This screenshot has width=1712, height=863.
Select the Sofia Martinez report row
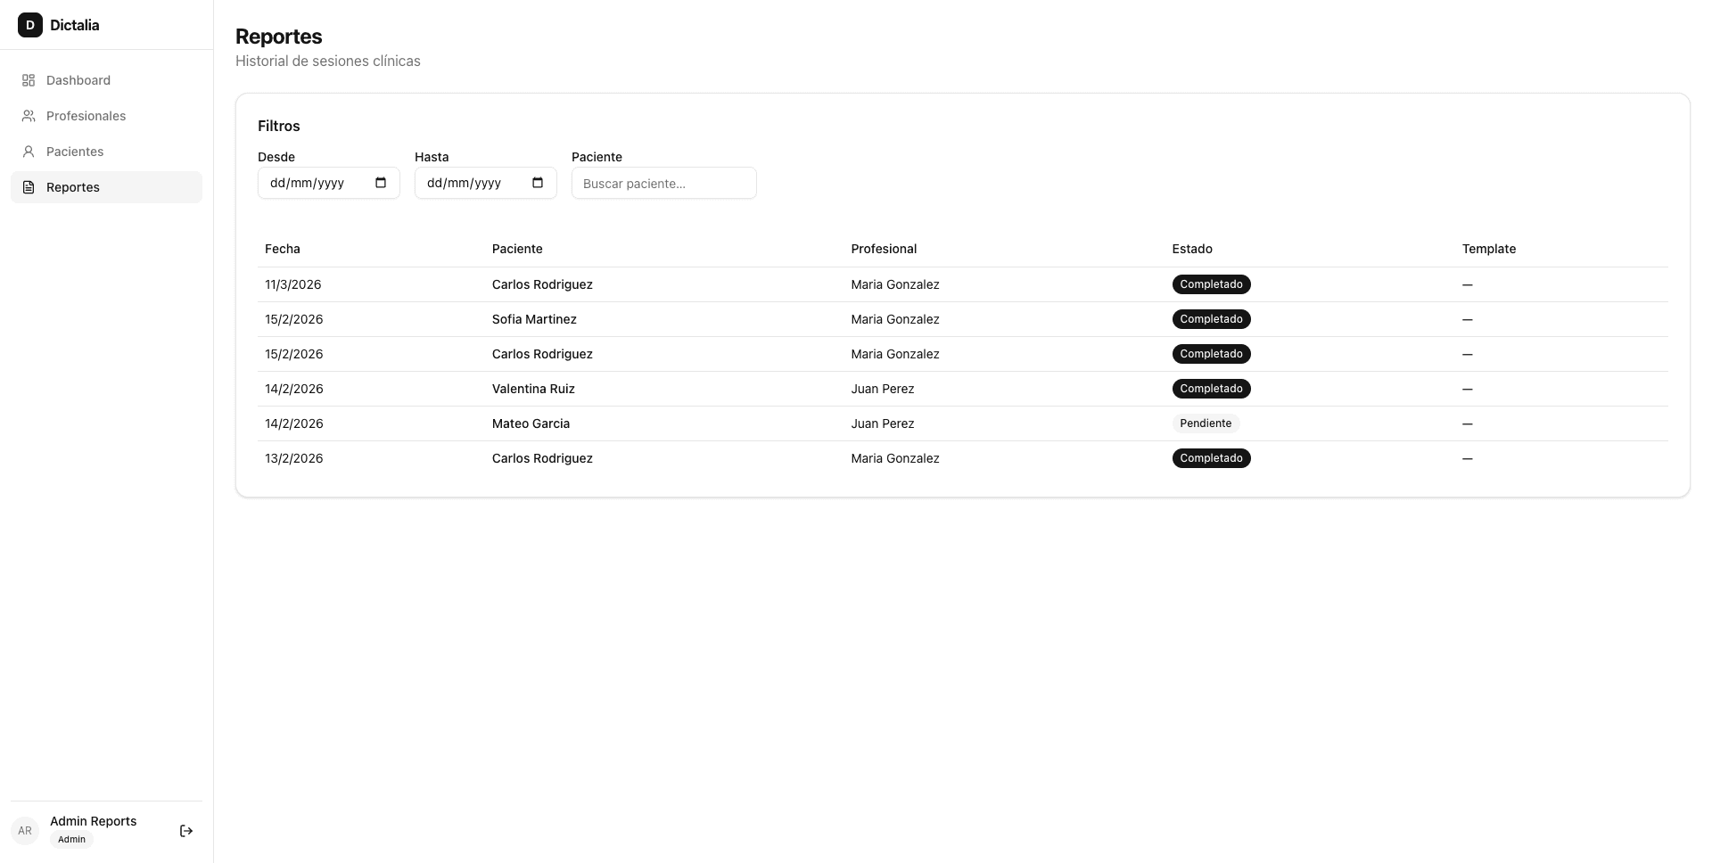click(534, 319)
